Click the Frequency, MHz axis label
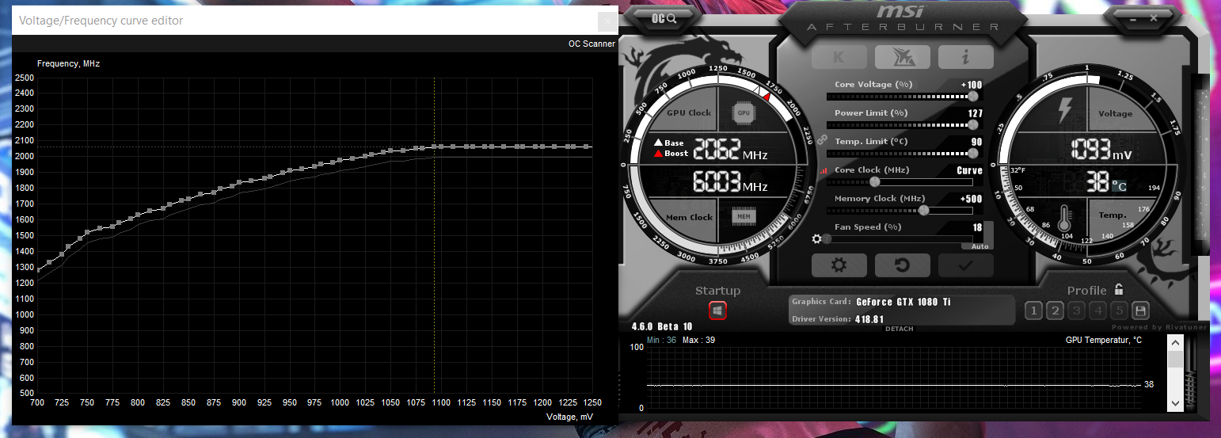Screen dimensions: 1221x438 (69, 63)
